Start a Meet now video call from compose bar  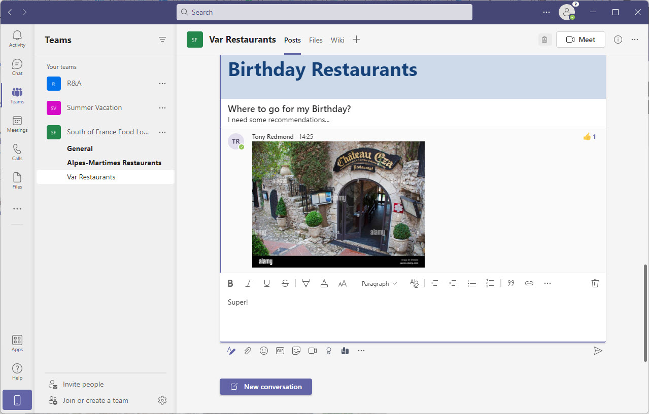point(312,350)
